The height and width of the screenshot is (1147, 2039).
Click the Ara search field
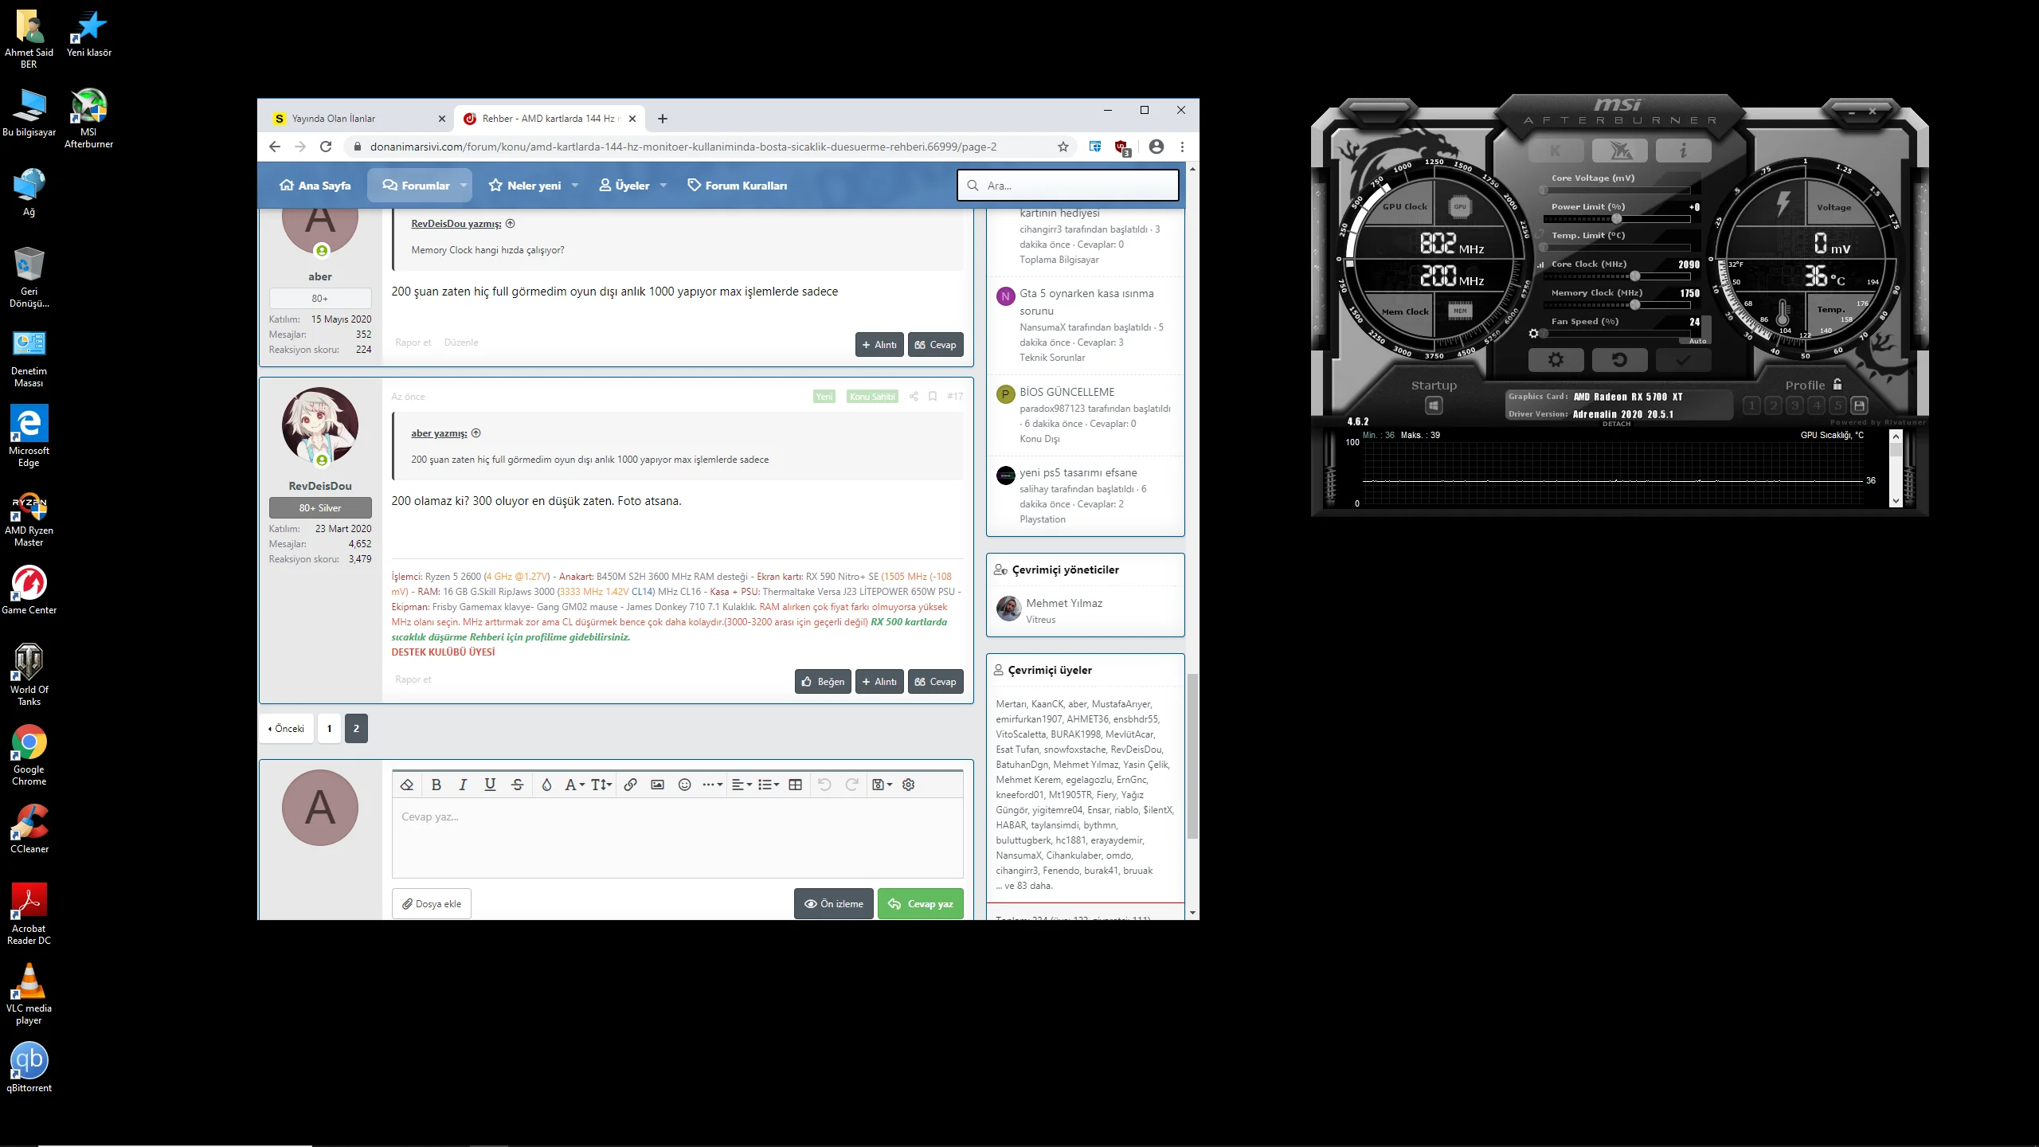1067,186
